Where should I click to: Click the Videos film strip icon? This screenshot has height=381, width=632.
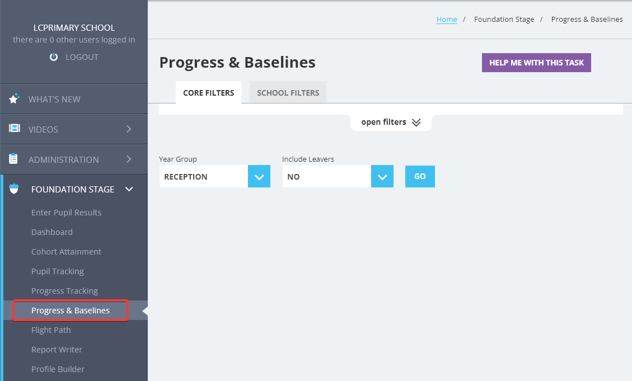(x=15, y=129)
